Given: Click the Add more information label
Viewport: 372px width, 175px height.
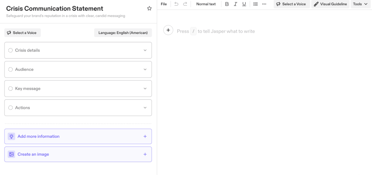Looking at the screenshot, I should pyautogui.click(x=39, y=136).
